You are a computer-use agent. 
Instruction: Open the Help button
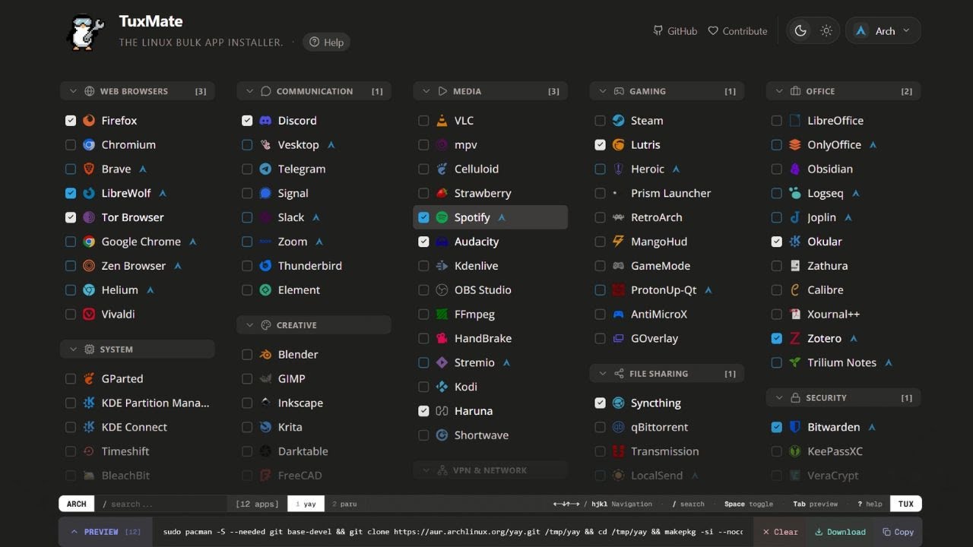(x=327, y=43)
